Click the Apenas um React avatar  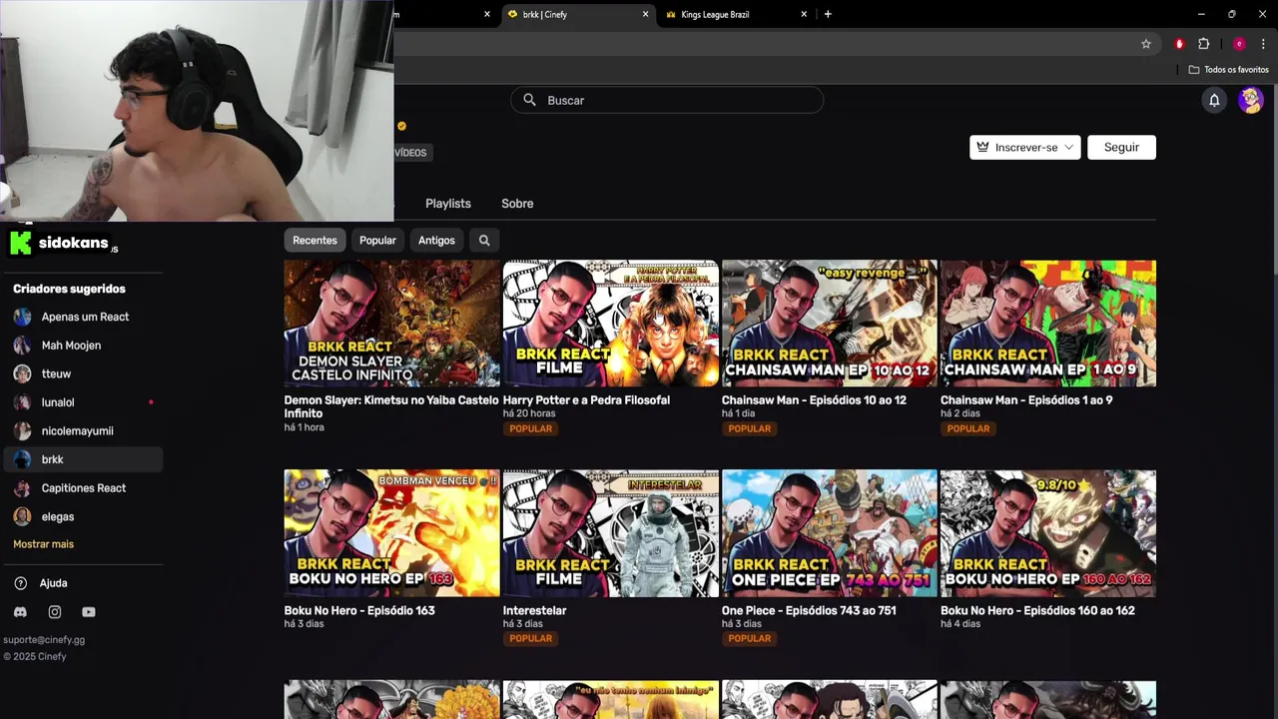(22, 317)
